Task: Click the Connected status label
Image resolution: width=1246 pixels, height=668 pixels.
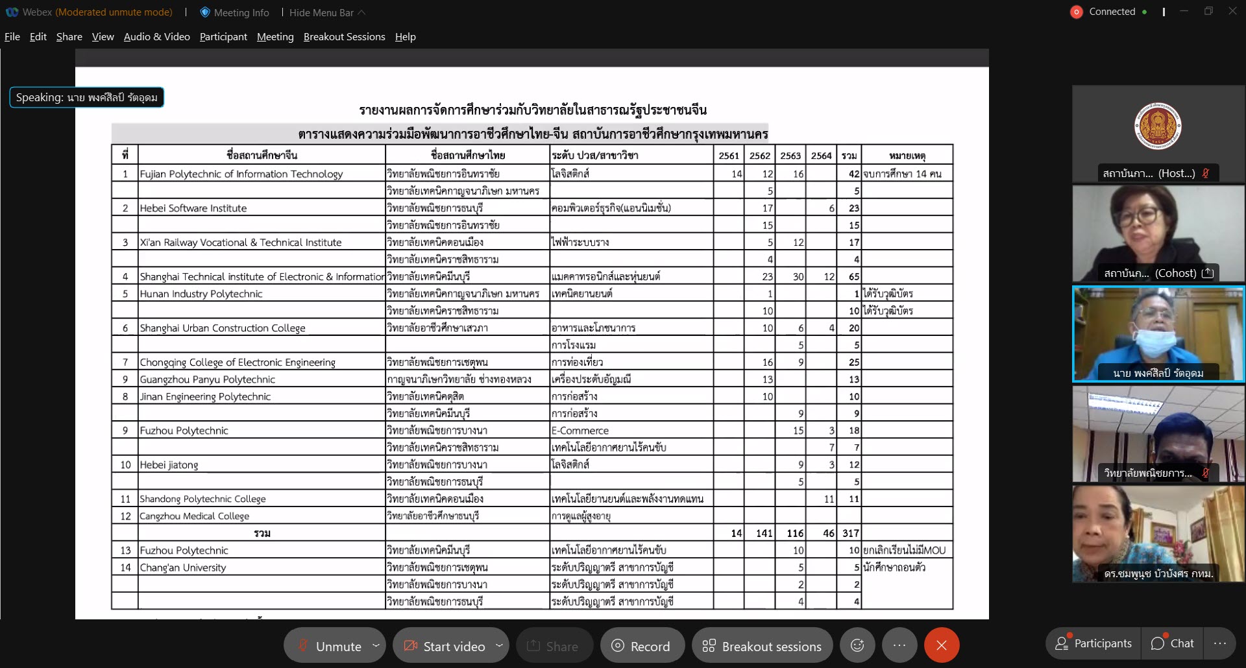Action: pyautogui.click(x=1112, y=12)
